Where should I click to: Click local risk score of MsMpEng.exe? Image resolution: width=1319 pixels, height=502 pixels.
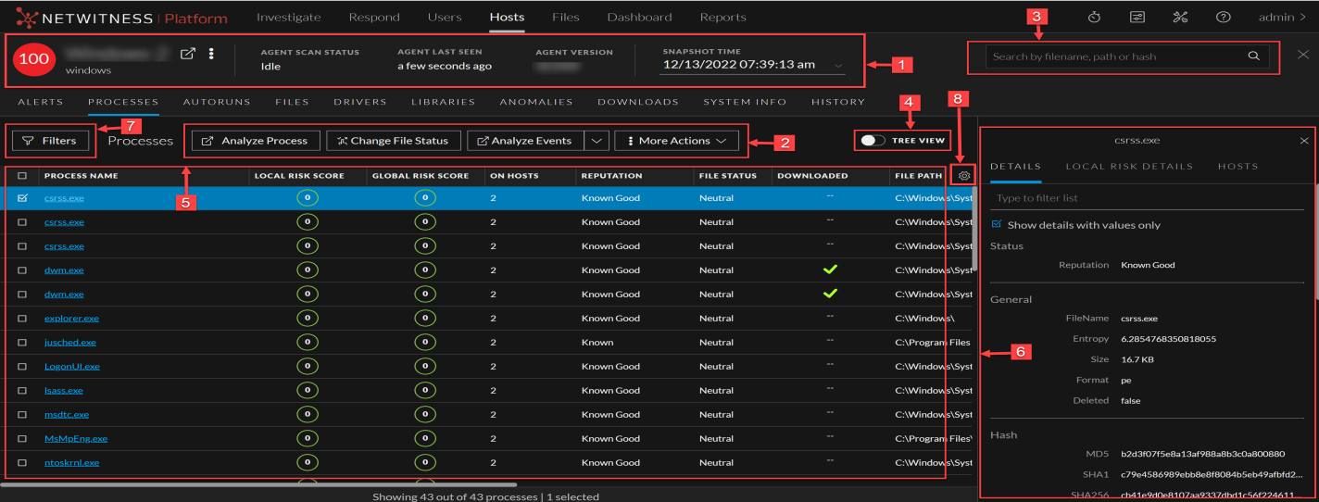307,438
